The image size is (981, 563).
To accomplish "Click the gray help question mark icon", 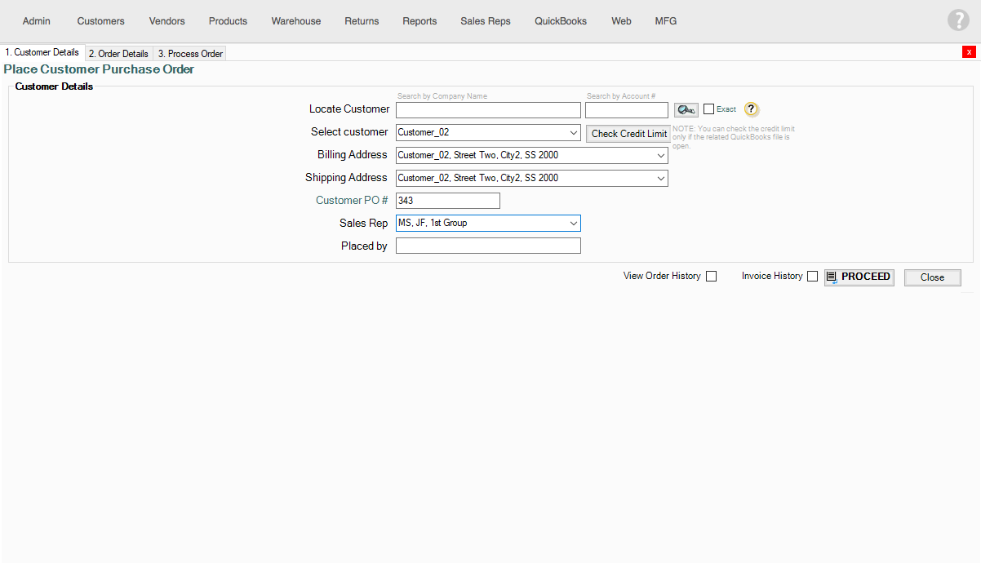I will tap(958, 20).
